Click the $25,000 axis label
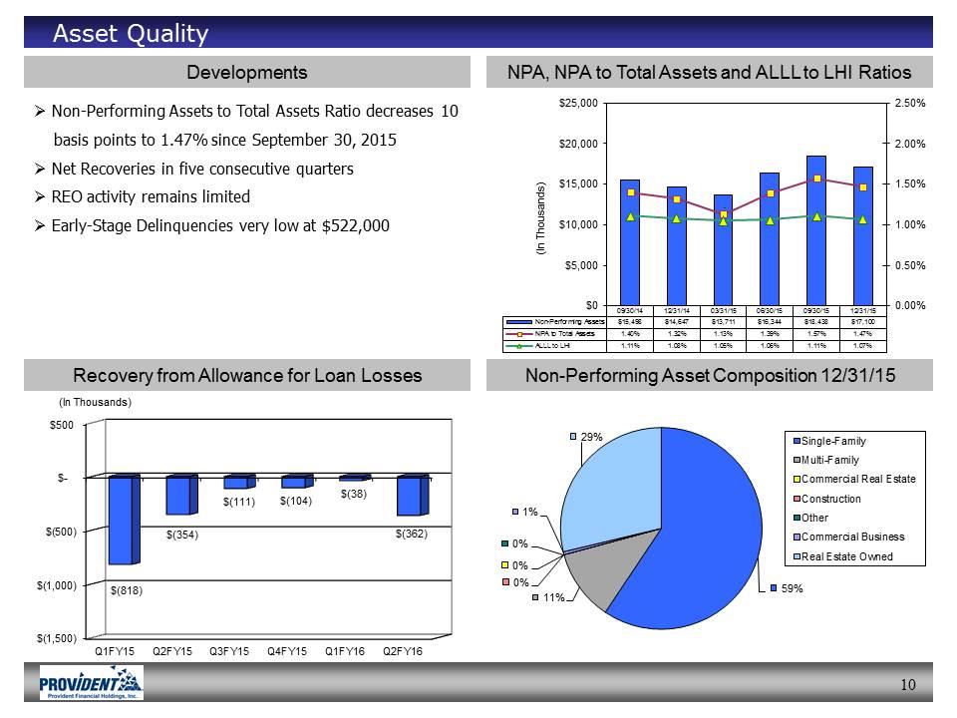This screenshot has width=957, height=718. point(578,103)
